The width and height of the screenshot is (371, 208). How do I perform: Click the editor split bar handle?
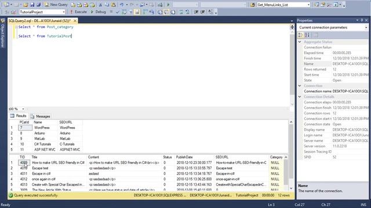tap(292, 27)
